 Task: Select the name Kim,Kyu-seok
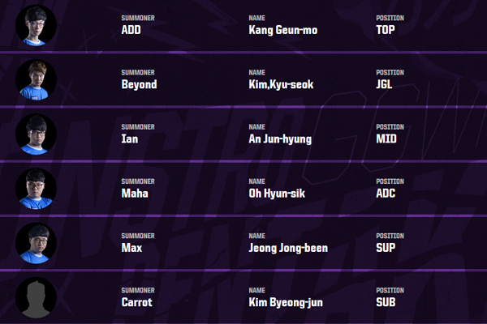281,84
